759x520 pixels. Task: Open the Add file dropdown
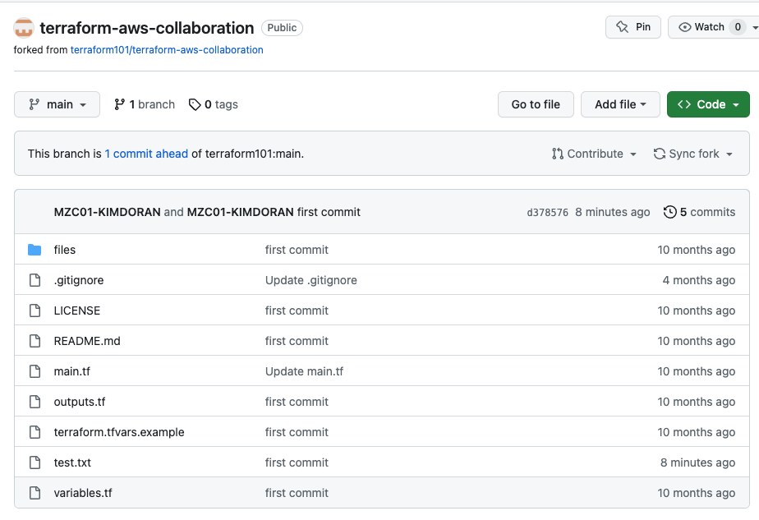620,104
